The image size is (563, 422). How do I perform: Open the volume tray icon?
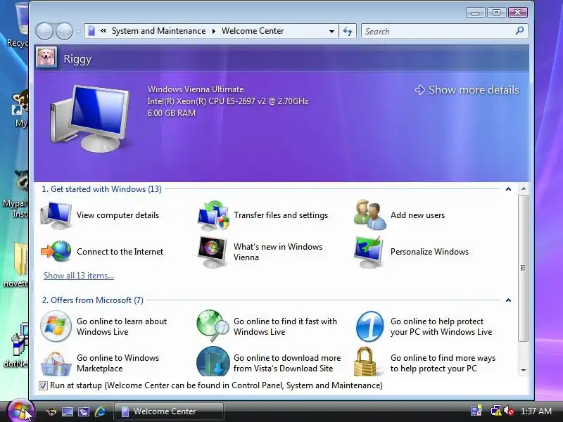tap(509, 411)
